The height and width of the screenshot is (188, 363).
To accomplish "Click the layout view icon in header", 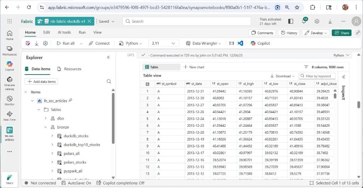I will point(291,21).
